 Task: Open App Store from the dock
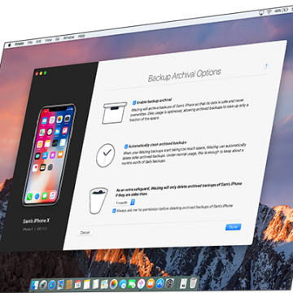tap(160, 282)
